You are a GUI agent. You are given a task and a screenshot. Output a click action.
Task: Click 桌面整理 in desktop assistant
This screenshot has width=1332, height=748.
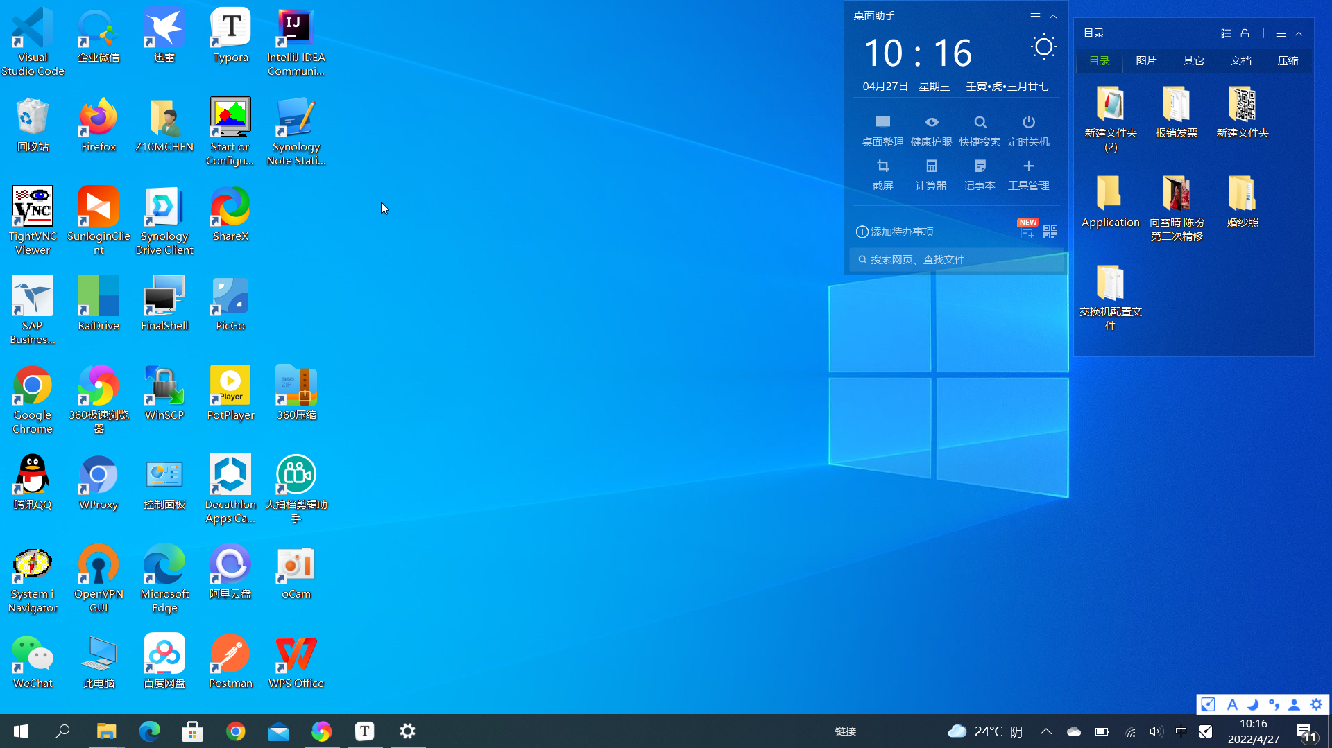[882, 131]
